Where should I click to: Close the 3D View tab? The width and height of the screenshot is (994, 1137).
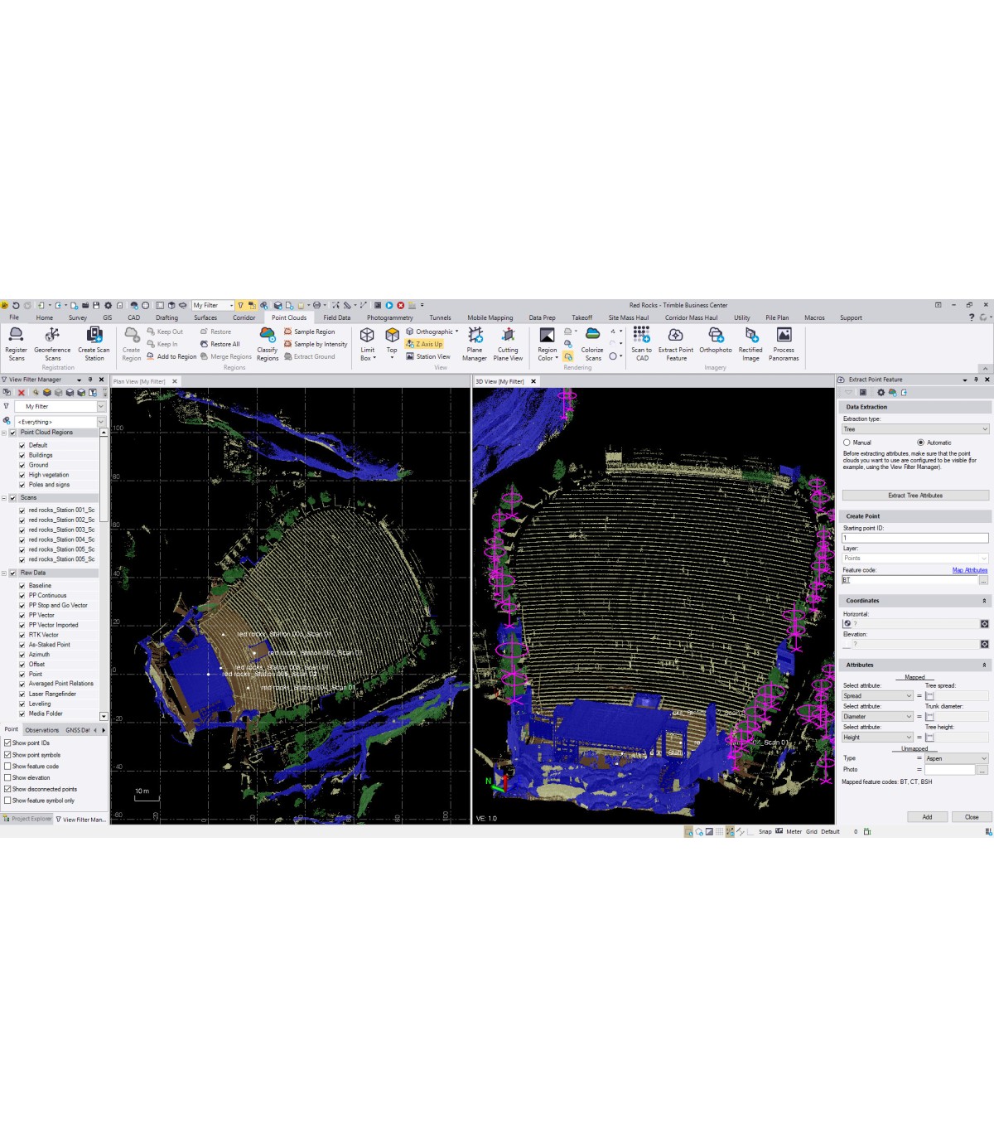pyautogui.click(x=533, y=381)
